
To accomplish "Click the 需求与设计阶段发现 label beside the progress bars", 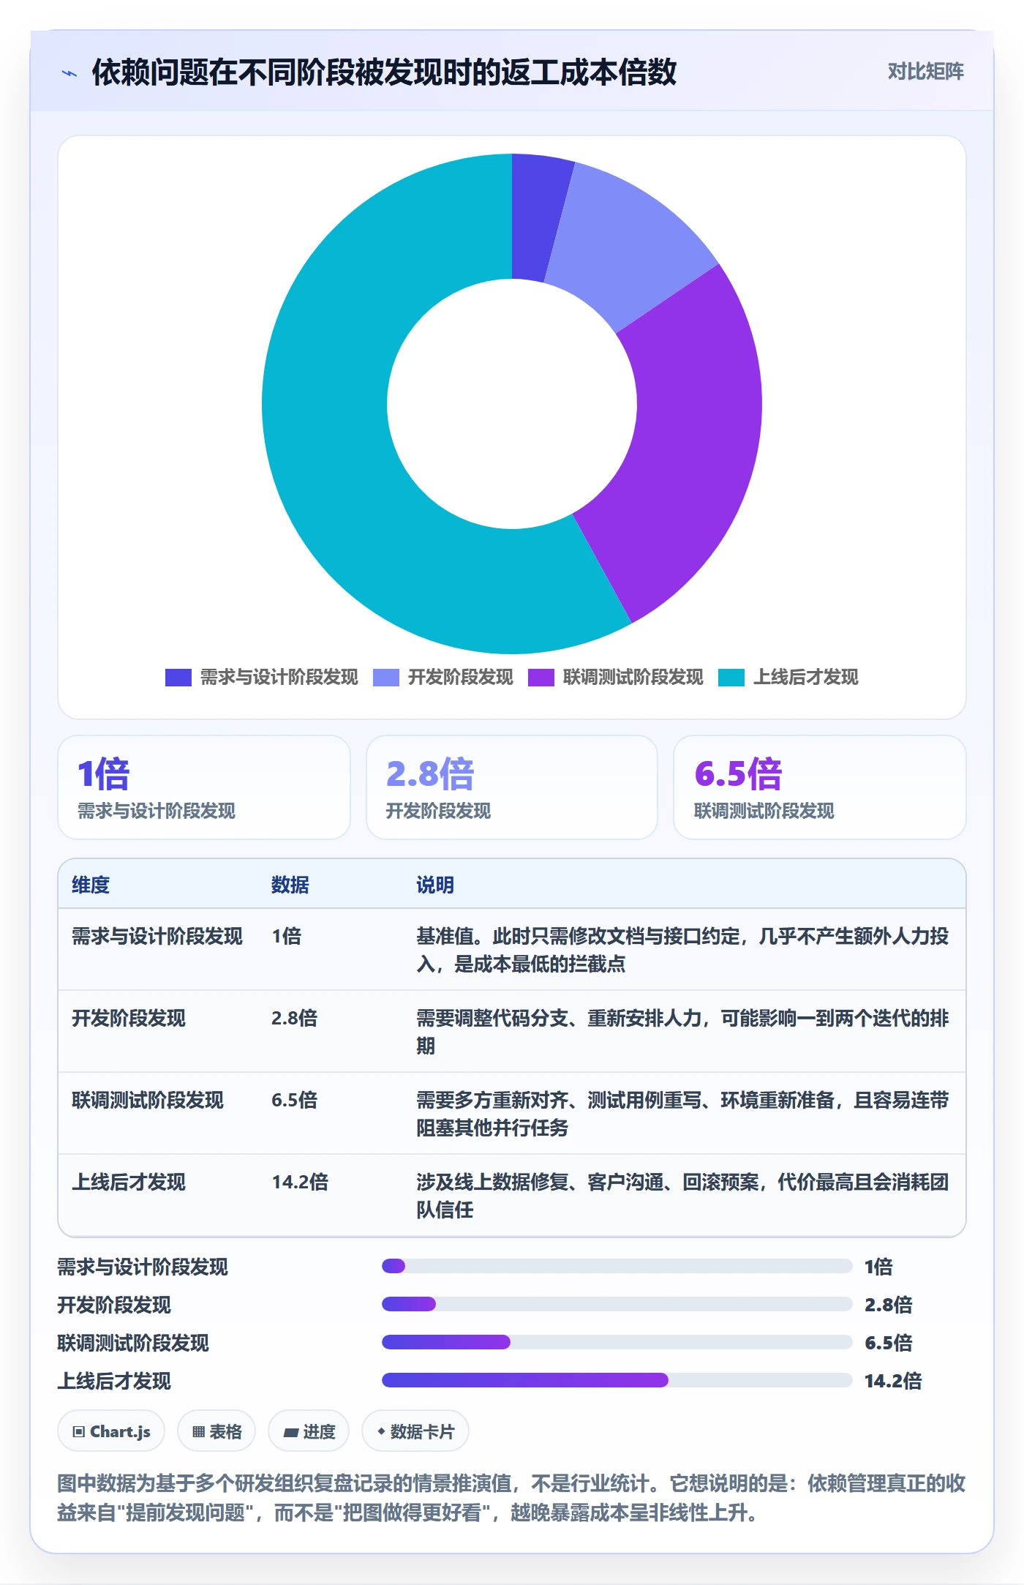I will click(143, 1267).
